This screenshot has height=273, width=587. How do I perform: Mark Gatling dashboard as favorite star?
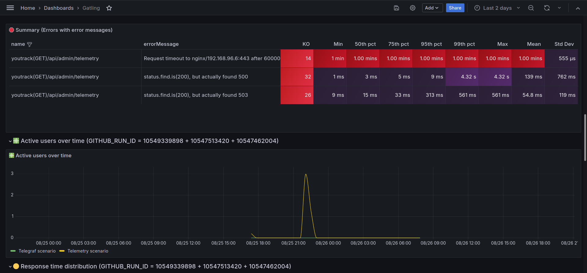pos(109,8)
